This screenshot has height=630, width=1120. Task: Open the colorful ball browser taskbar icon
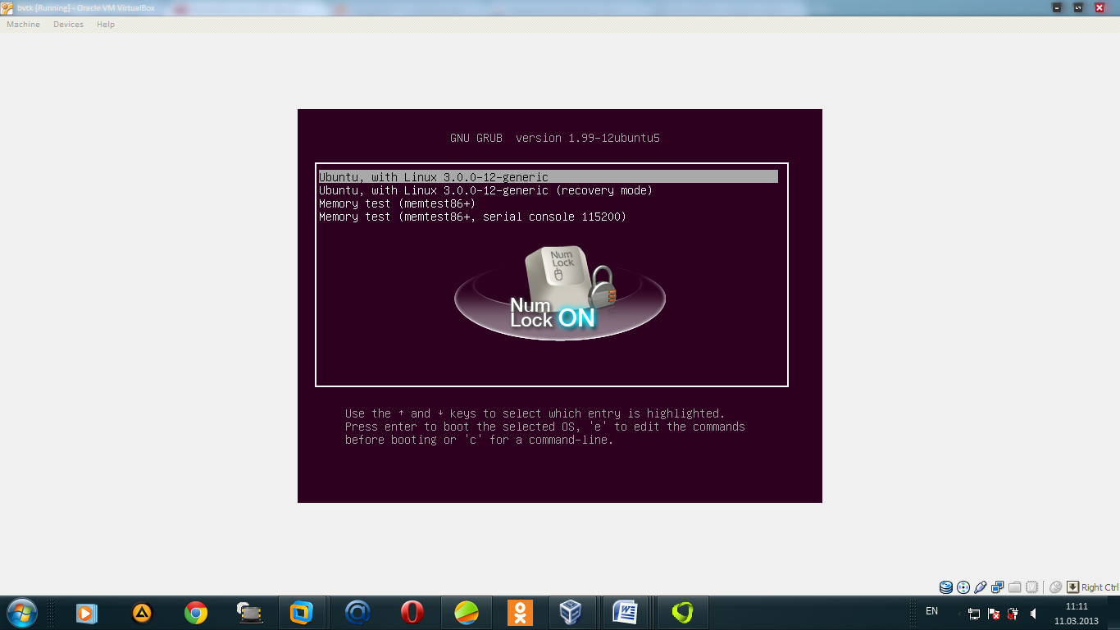pos(467,613)
